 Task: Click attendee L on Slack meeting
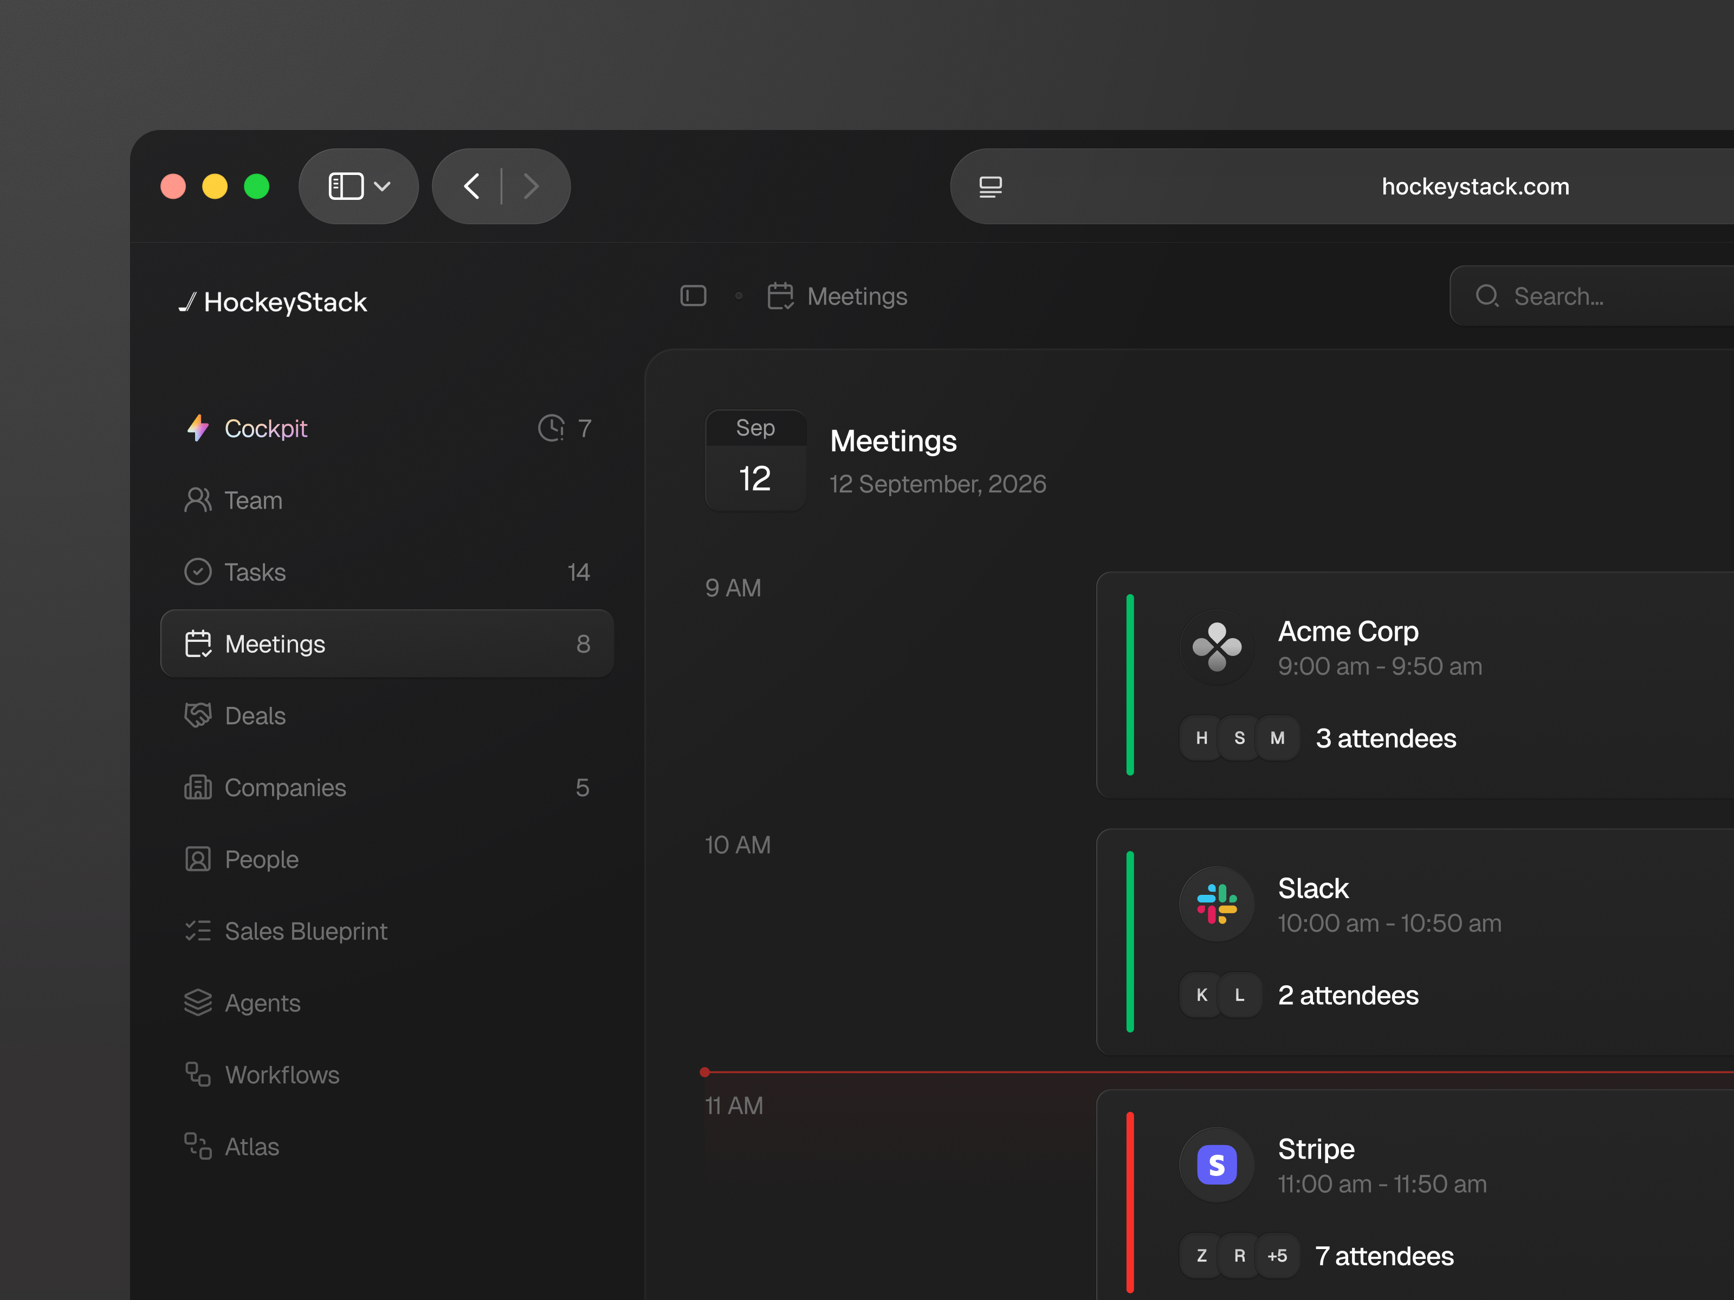pyautogui.click(x=1239, y=995)
